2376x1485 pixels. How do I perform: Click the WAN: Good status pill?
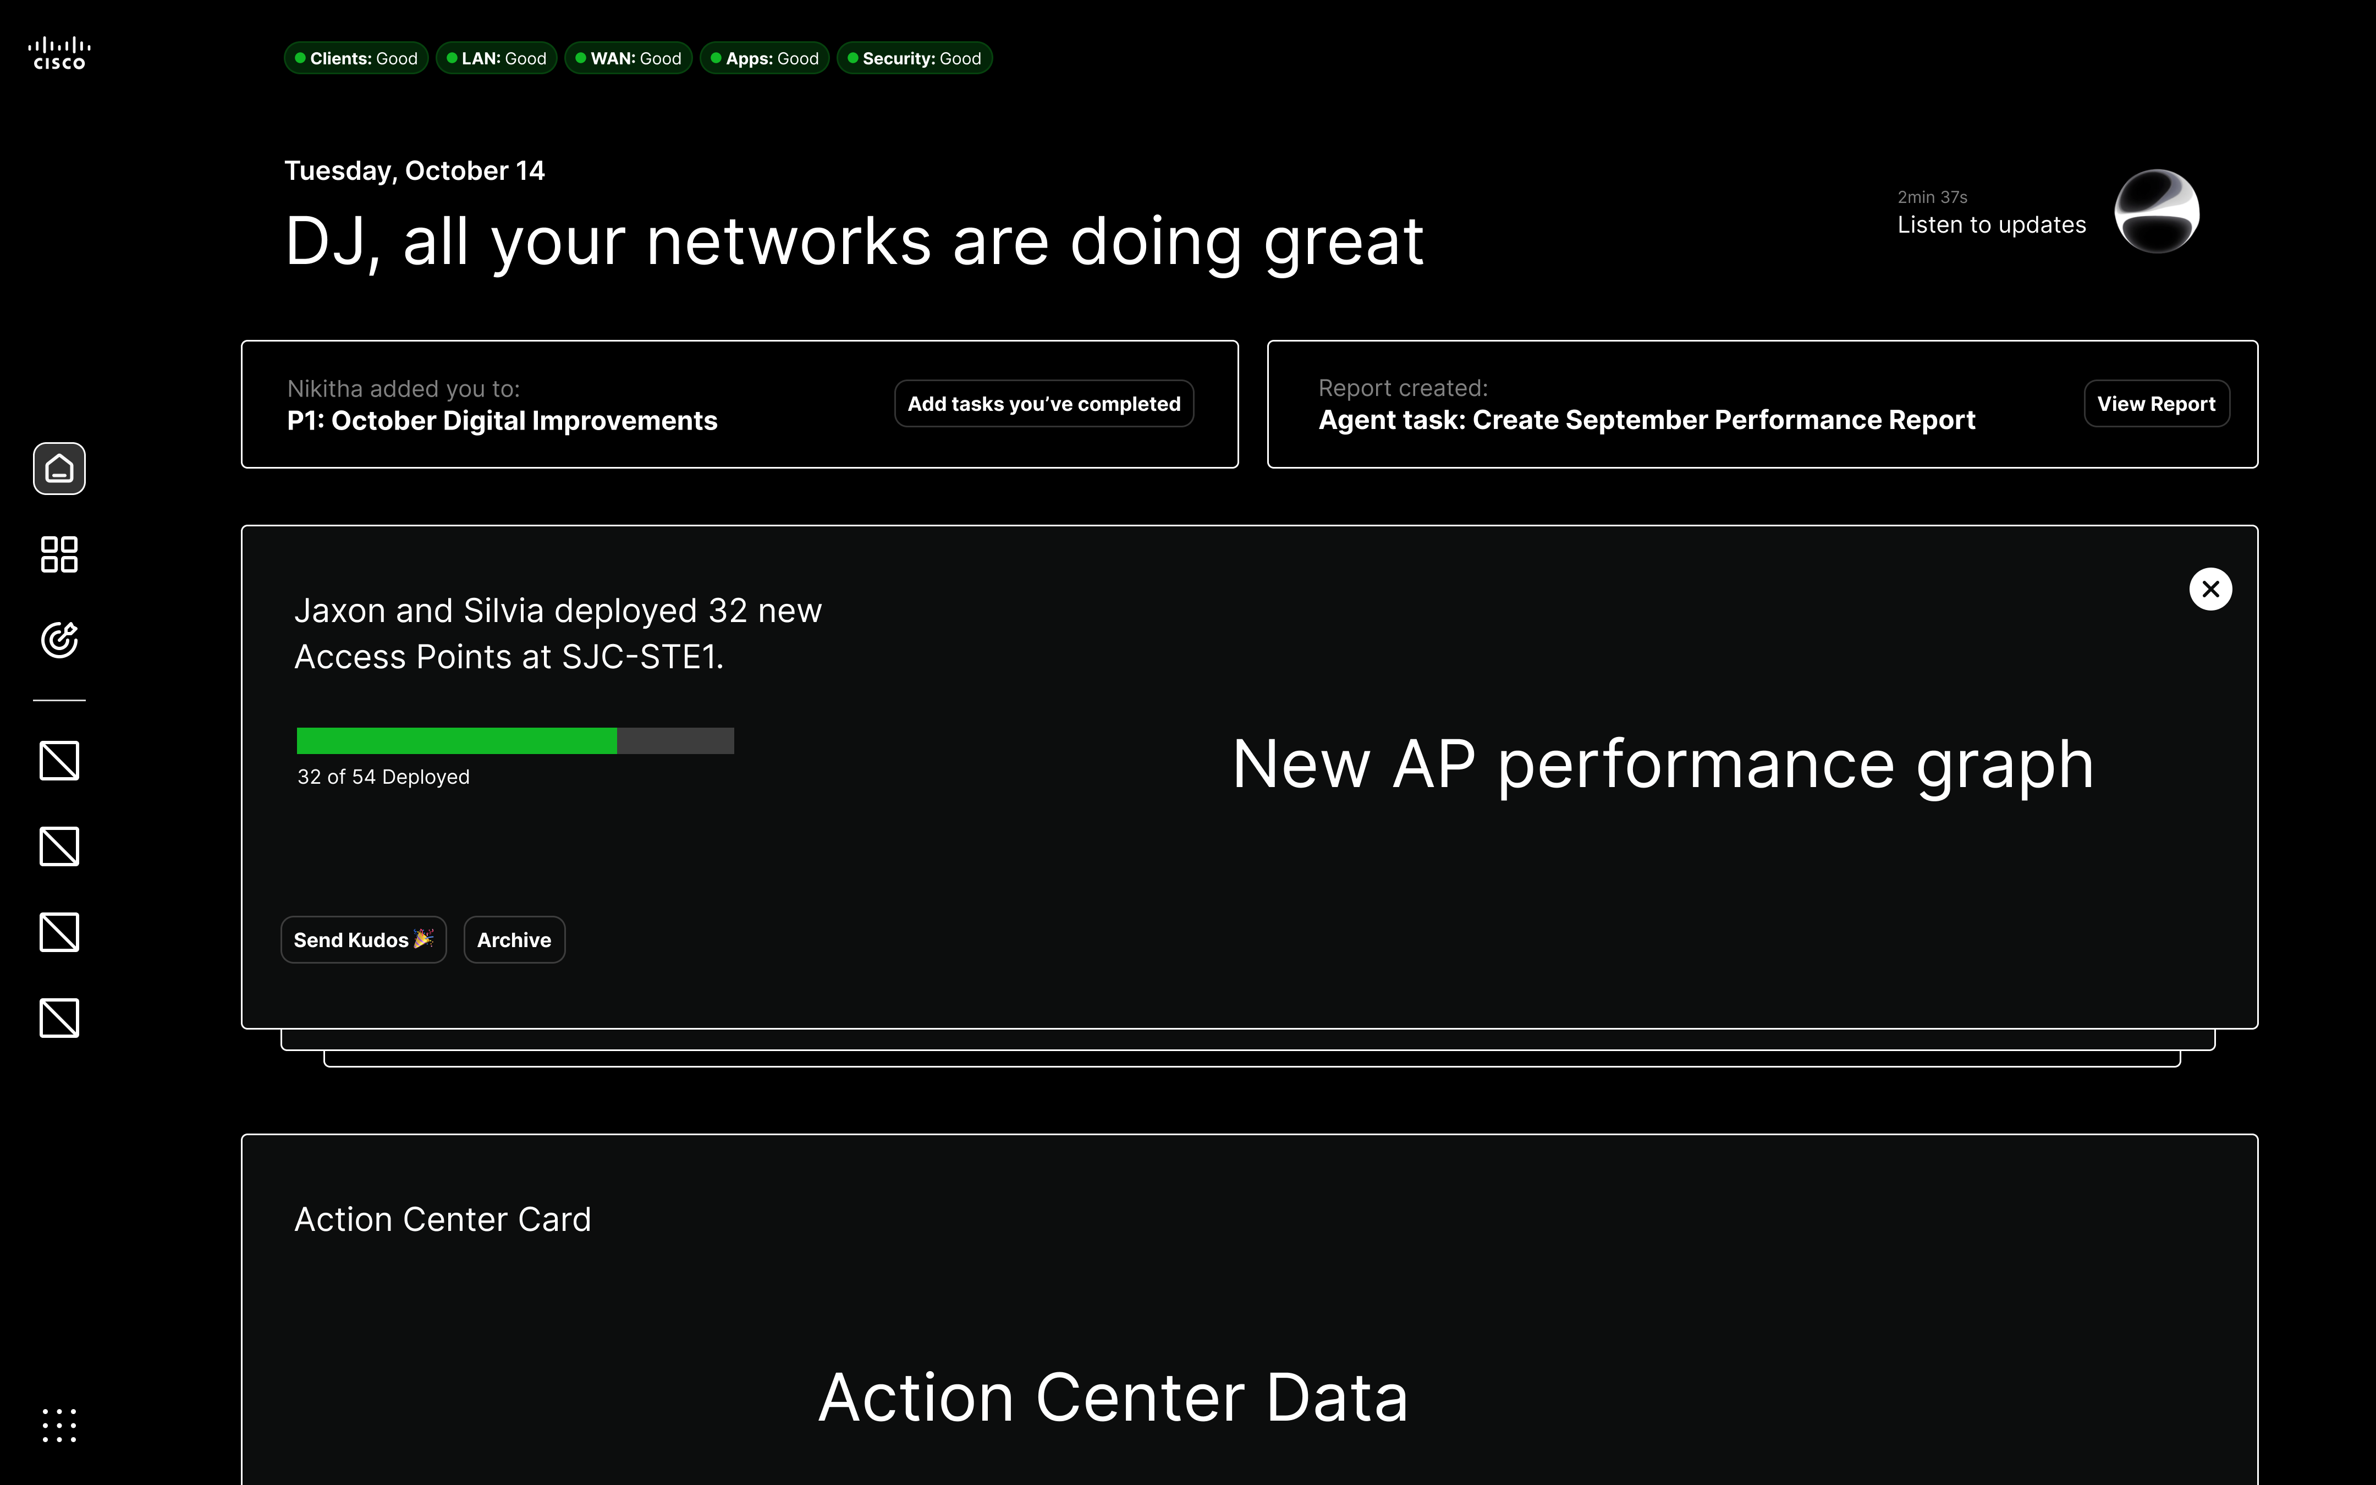tap(628, 58)
